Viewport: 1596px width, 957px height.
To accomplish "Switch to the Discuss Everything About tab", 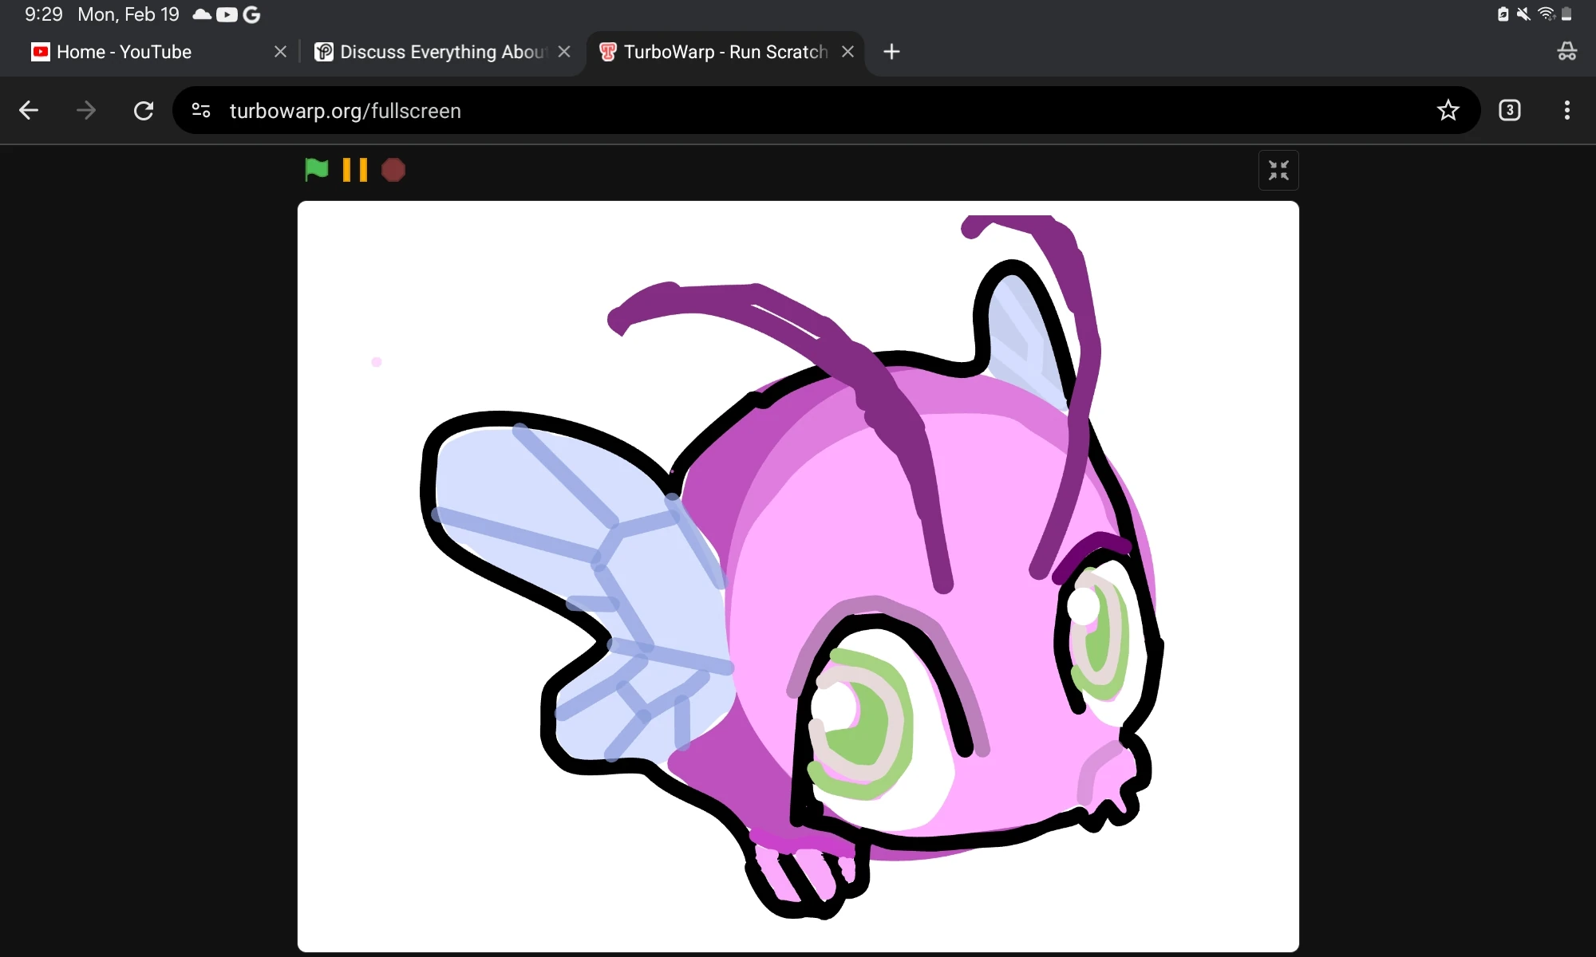I will (x=435, y=53).
